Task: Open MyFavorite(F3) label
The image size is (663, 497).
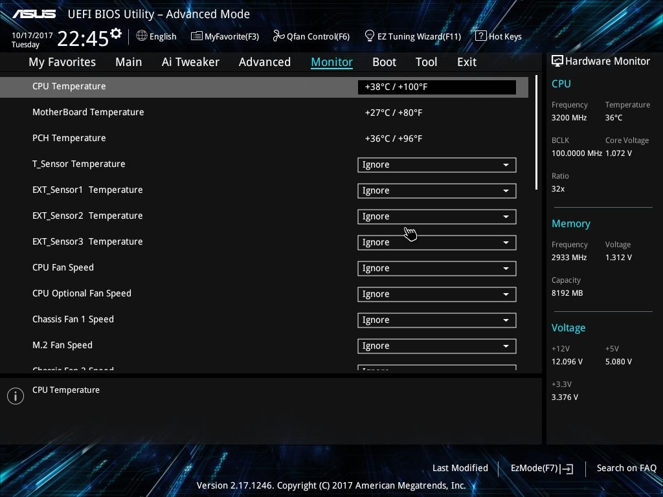Action: tap(232, 37)
